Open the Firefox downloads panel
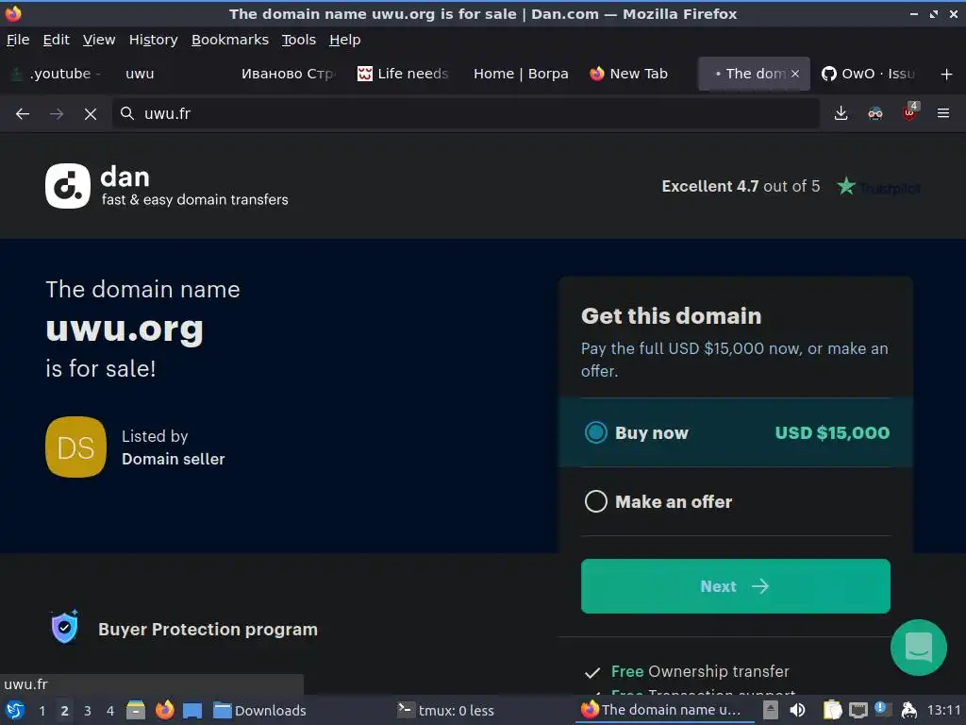 click(841, 113)
